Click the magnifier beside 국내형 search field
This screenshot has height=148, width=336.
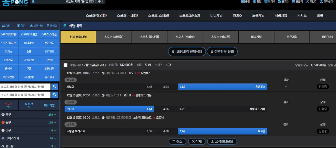(x=55, y=95)
